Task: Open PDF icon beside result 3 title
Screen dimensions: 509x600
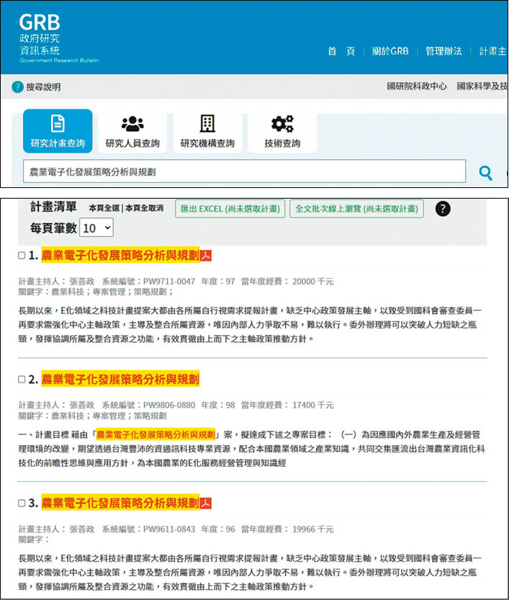Action: (x=206, y=503)
